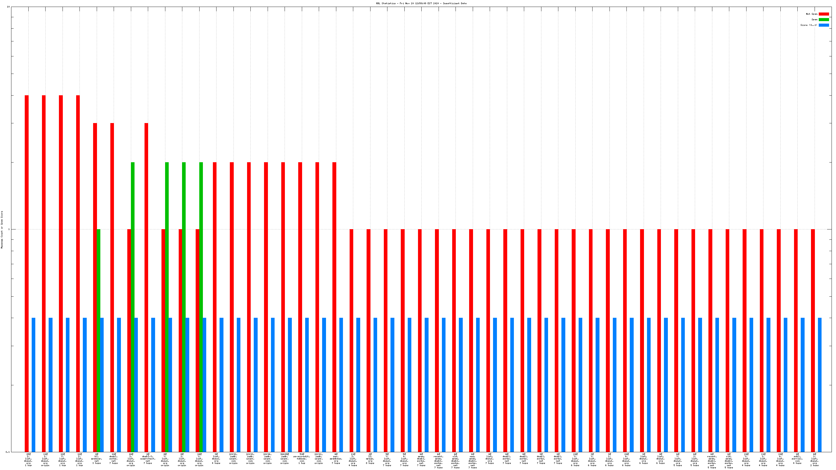This screenshot has width=836, height=470.
Task: Click the Message Count or Spam Score axis label
Action: 2,229
